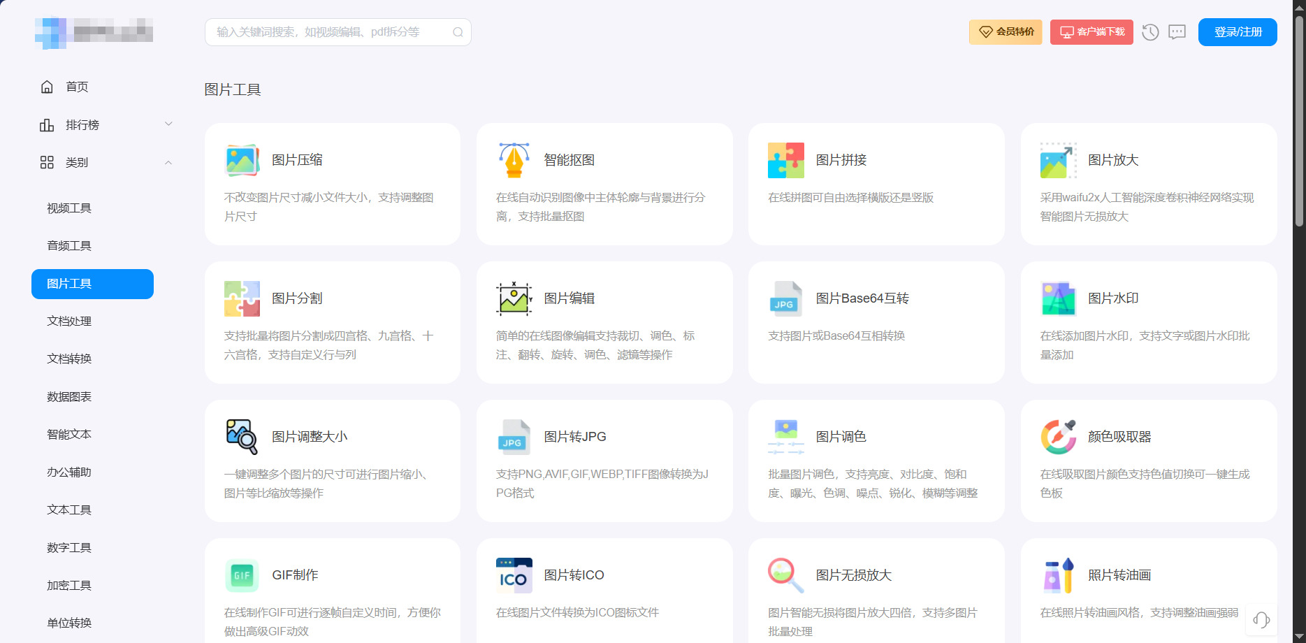Image resolution: width=1306 pixels, height=643 pixels.
Task: Open the 图片分割 puzzle icon
Action: click(x=242, y=298)
